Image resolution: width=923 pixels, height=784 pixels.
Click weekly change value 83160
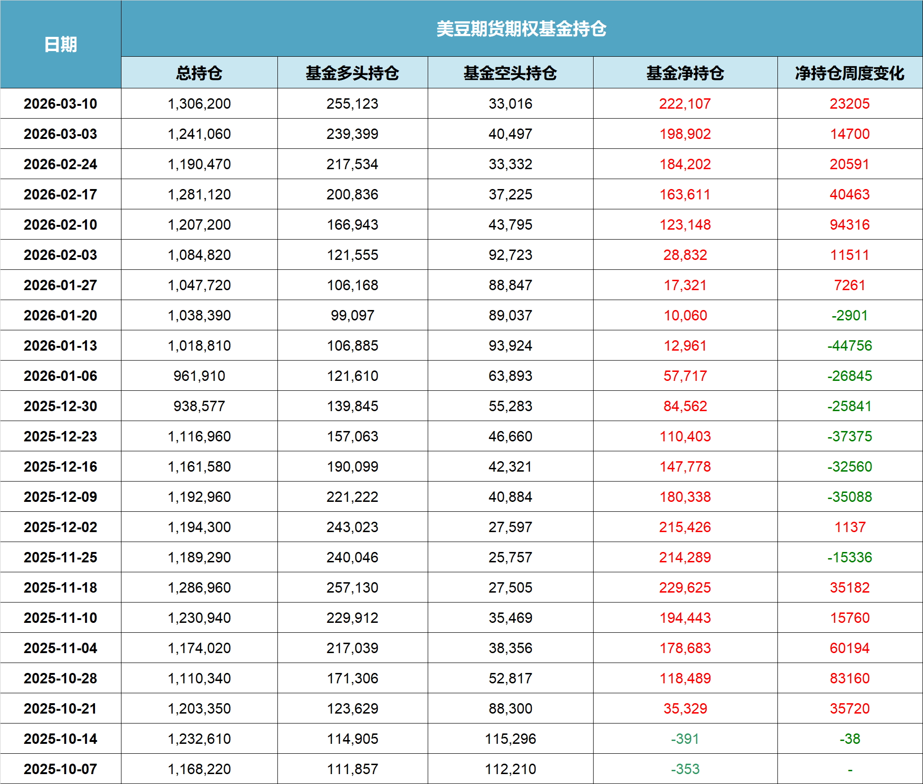pos(849,678)
